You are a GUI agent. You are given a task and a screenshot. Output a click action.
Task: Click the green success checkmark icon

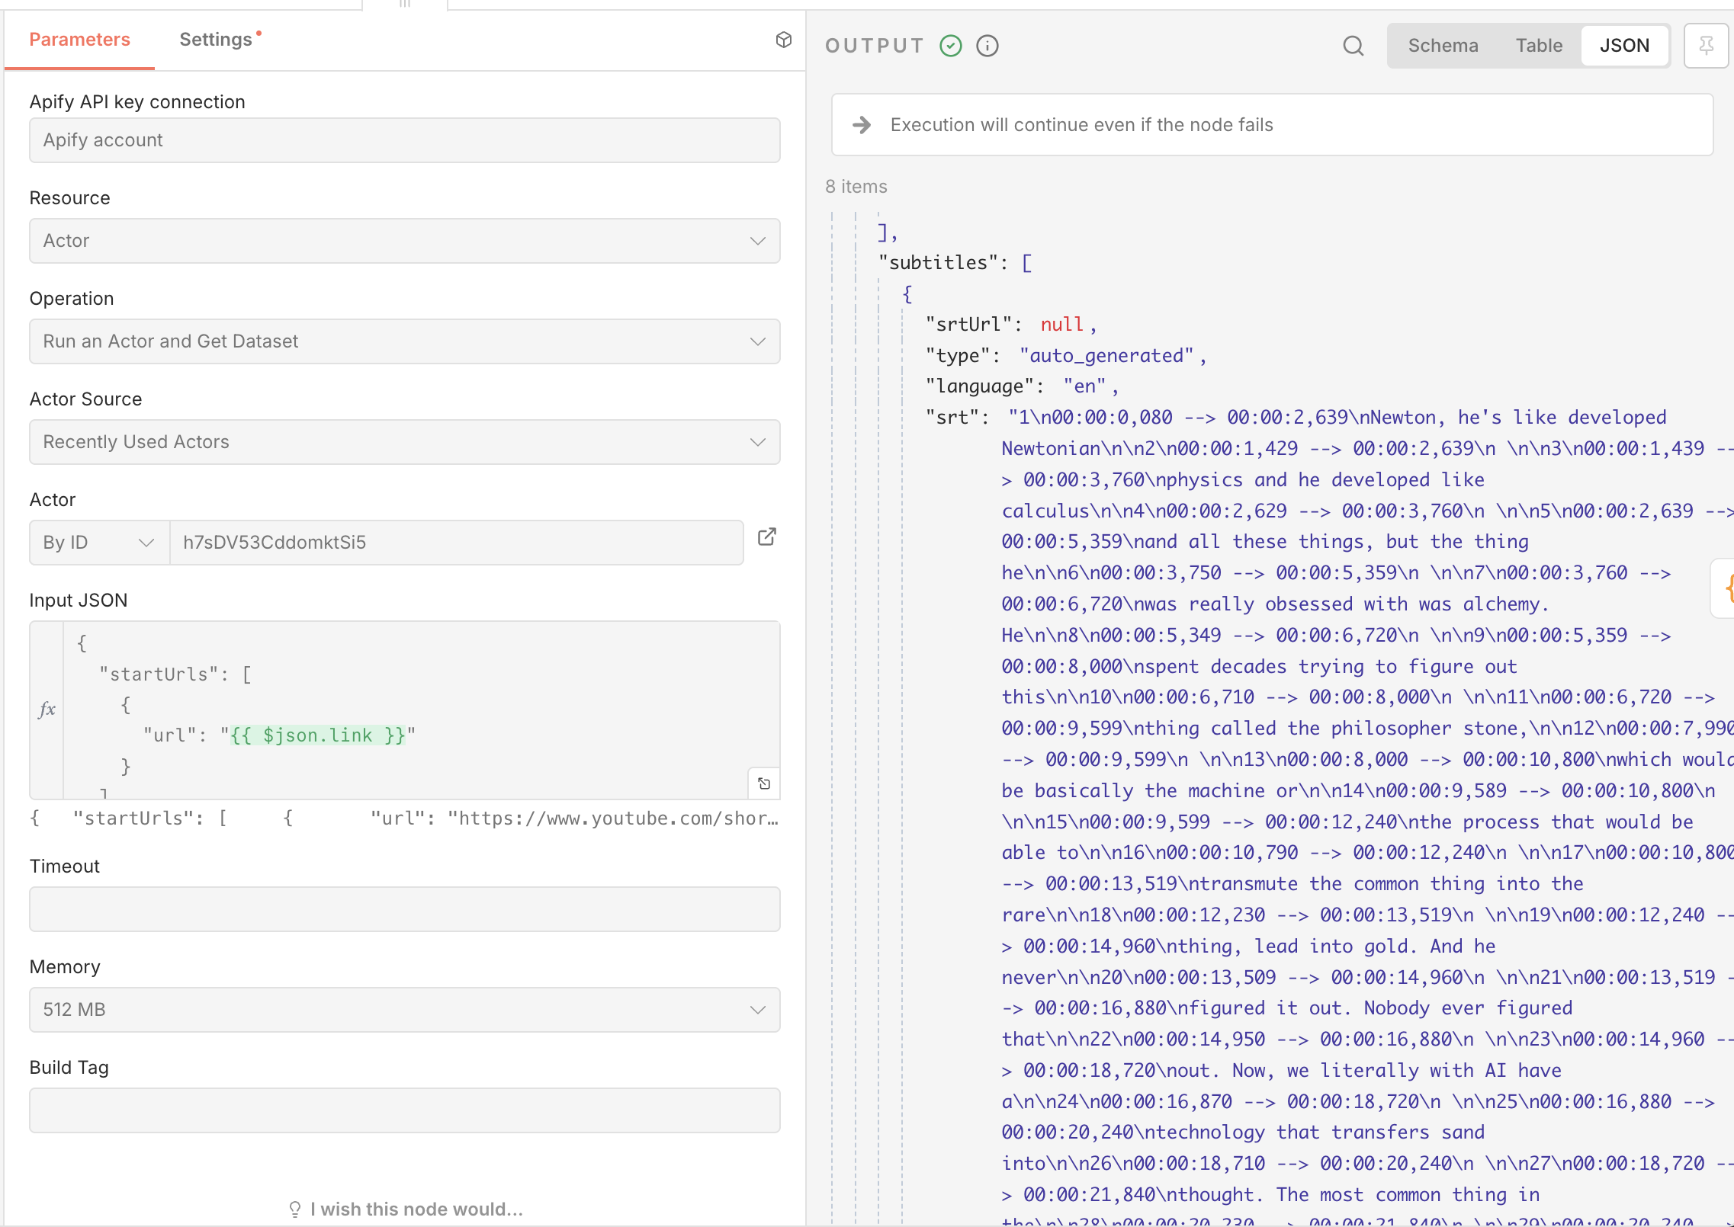click(951, 46)
